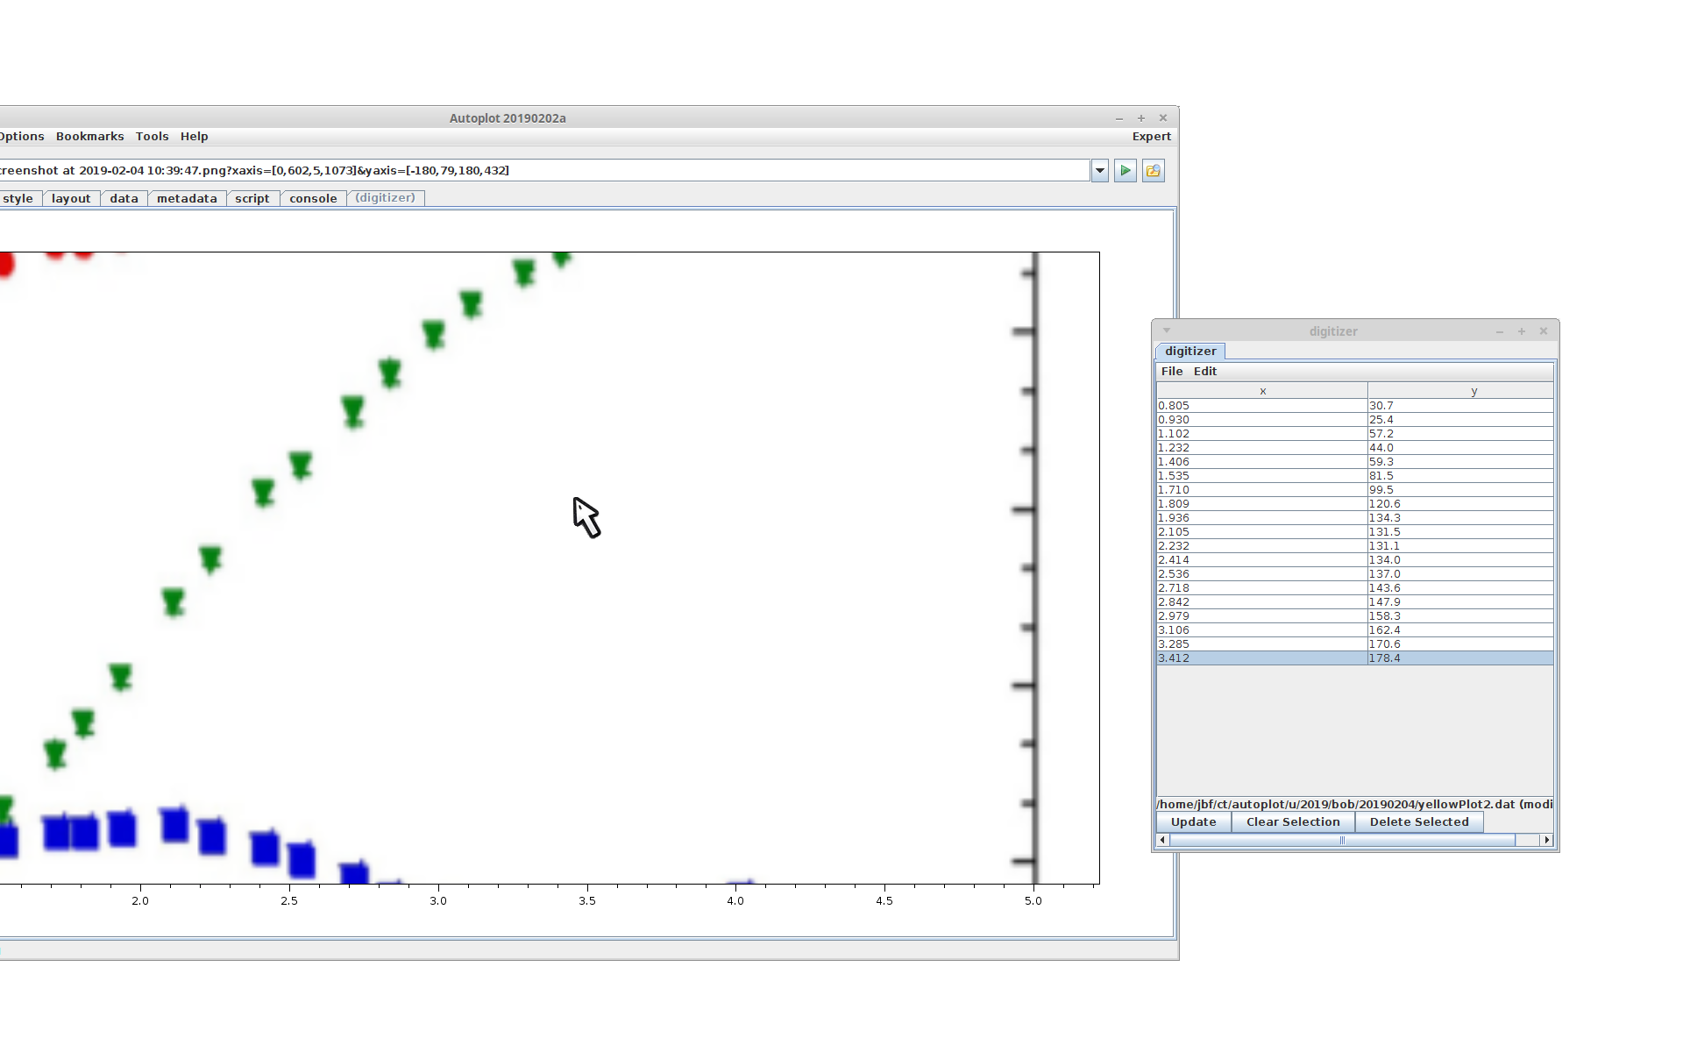Switch to the metadata tab
The image size is (1683, 1052).
(x=187, y=198)
